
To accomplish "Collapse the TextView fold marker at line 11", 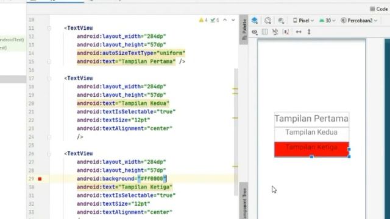I will (x=49, y=28).
